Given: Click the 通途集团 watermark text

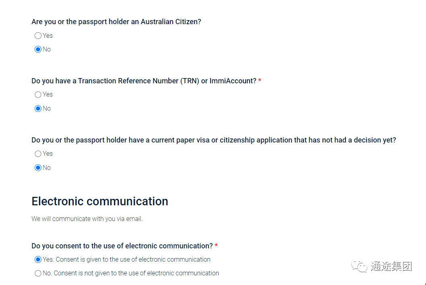Looking at the screenshot, I should 391,266.
